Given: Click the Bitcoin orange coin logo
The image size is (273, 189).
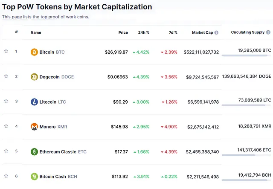Looking at the screenshot, I should 34,52.
